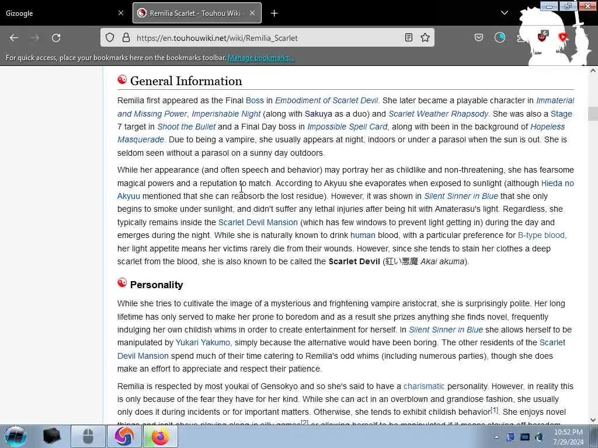Click the bold Scarlet Devil text

(354, 262)
